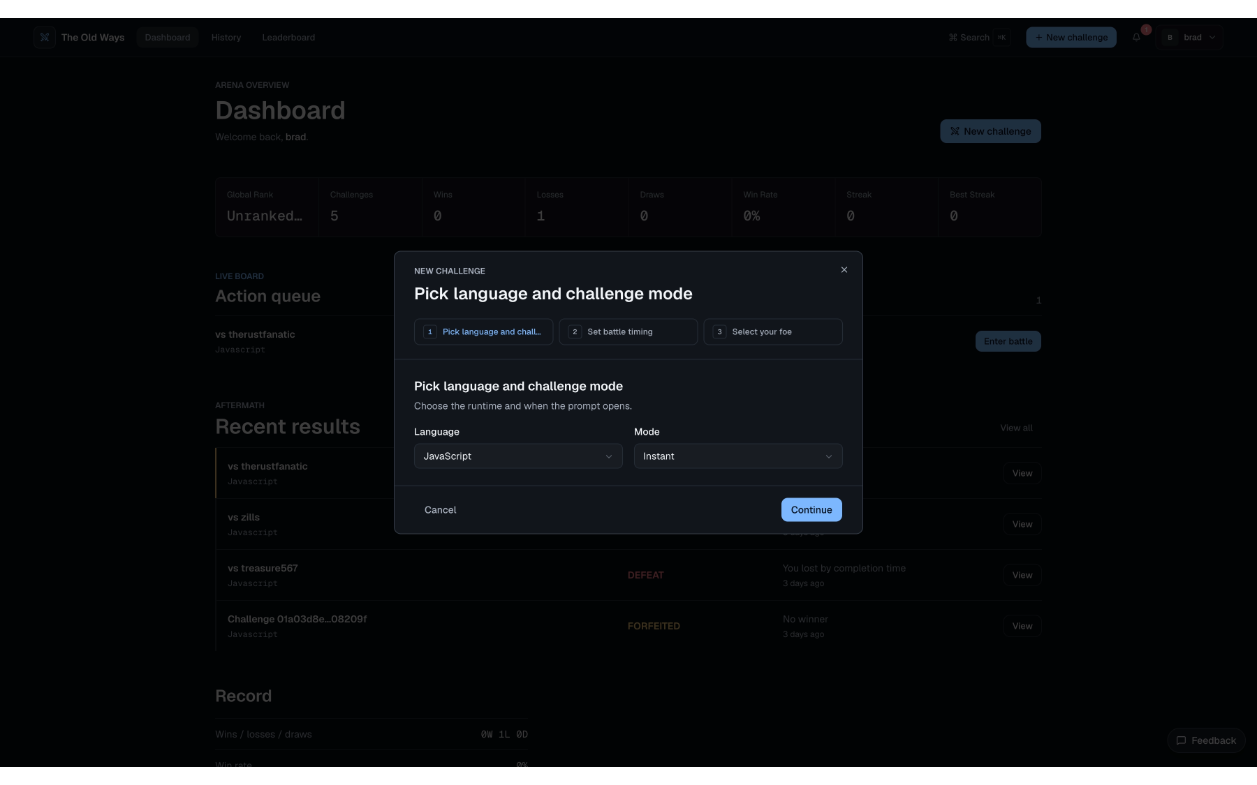Cancel the new challenge dialog
1257x785 pixels.
point(441,510)
